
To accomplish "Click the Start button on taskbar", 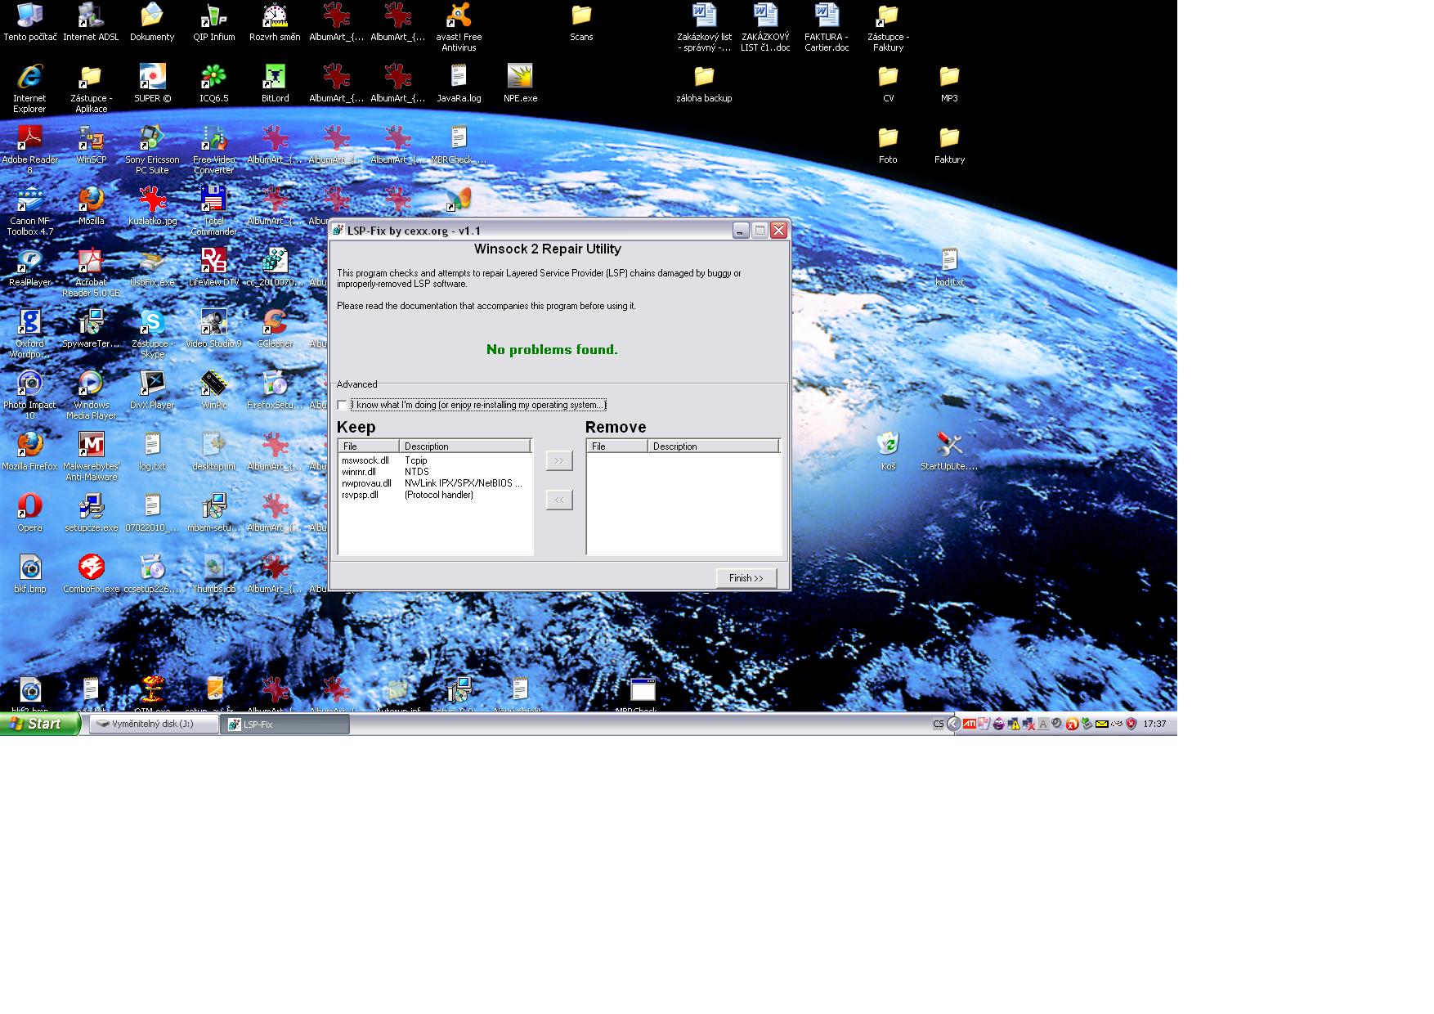I will 39,724.
